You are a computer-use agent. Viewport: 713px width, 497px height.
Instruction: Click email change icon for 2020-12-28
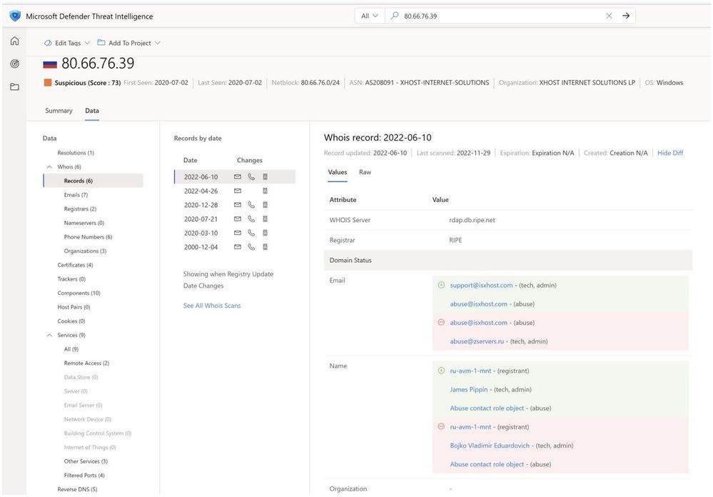238,205
